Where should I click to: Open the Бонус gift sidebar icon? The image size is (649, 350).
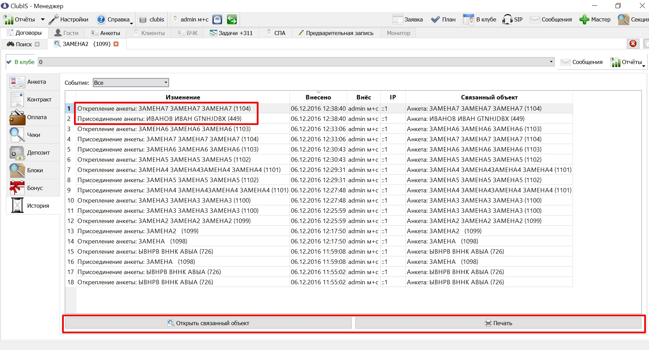click(x=17, y=188)
